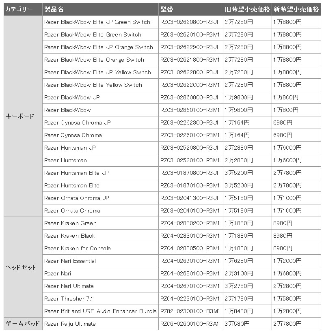The image size is (324, 333).
Task: Click the old price 3万580円 cell
Action: coord(247,324)
